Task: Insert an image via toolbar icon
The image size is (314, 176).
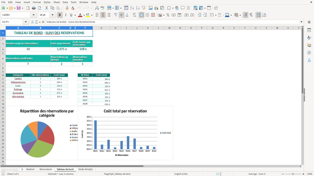Action: click(x=151, y=8)
